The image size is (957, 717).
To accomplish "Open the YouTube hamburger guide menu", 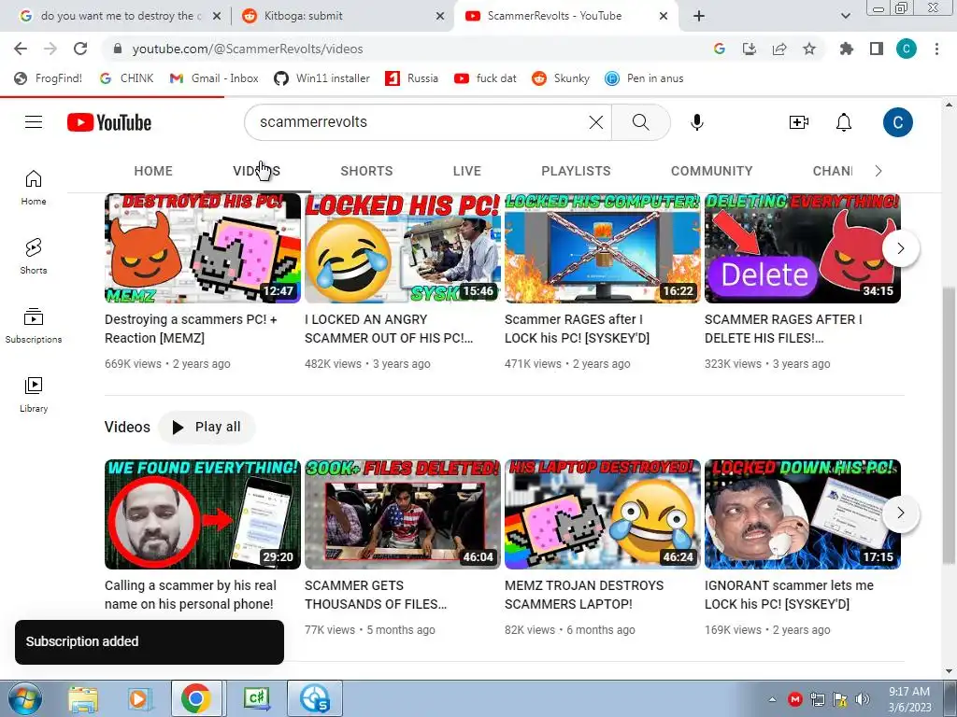I will [34, 122].
